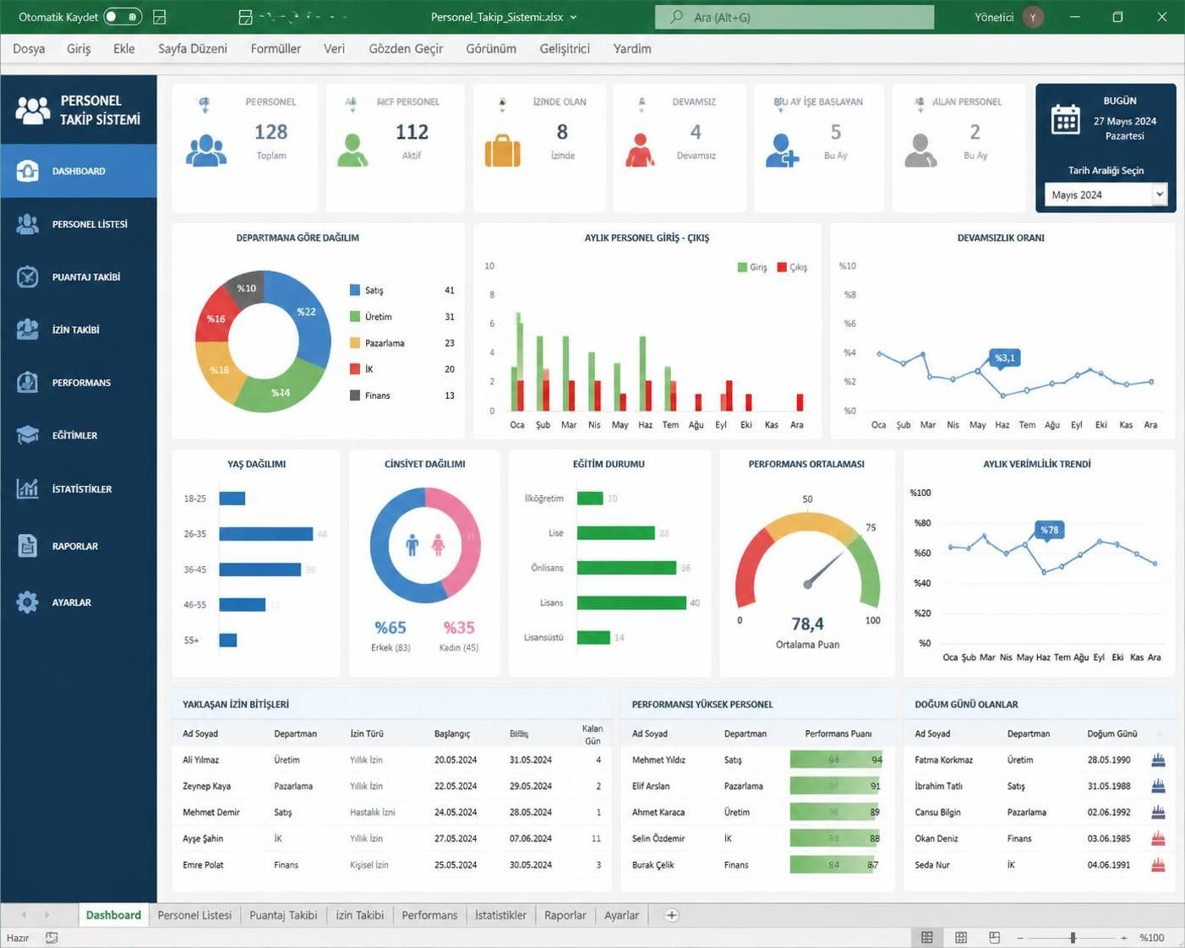1185x948 pixels.
Task: Open the Dosya menu
Action: pos(29,49)
